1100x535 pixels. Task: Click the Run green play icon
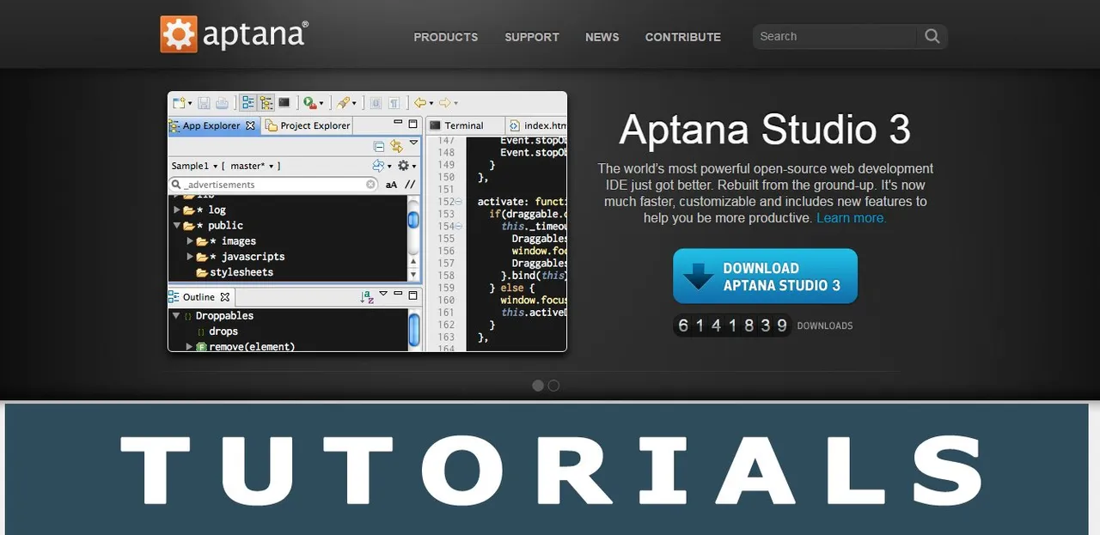pos(309,103)
